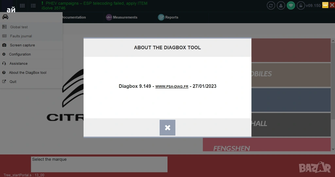Select Global test from the menu
This screenshot has width=335, height=177.
point(19,27)
